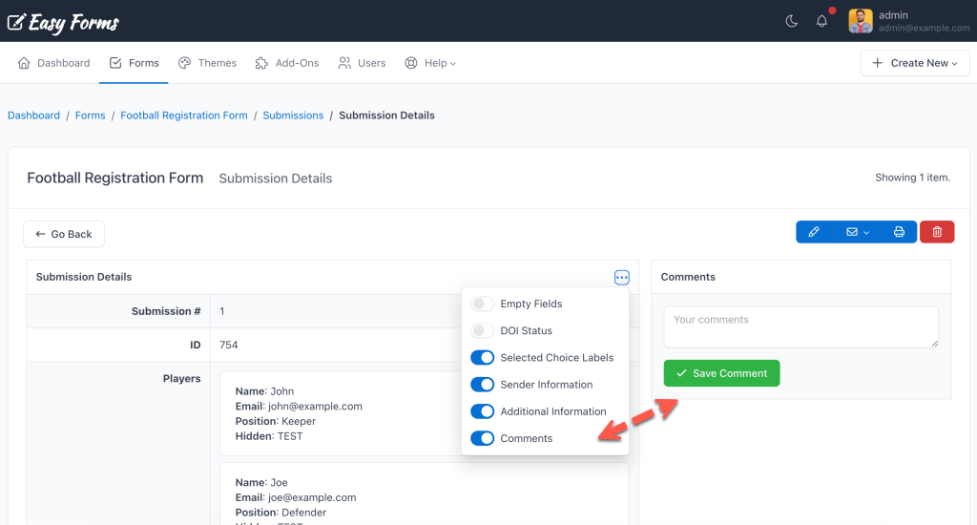Open the envelope email dropdown
The image size is (977, 525).
(857, 232)
